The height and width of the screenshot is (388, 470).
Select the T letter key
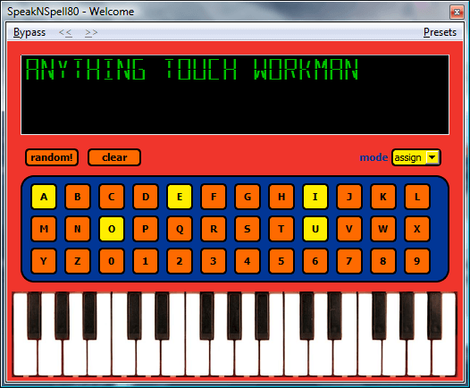coord(281,229)
